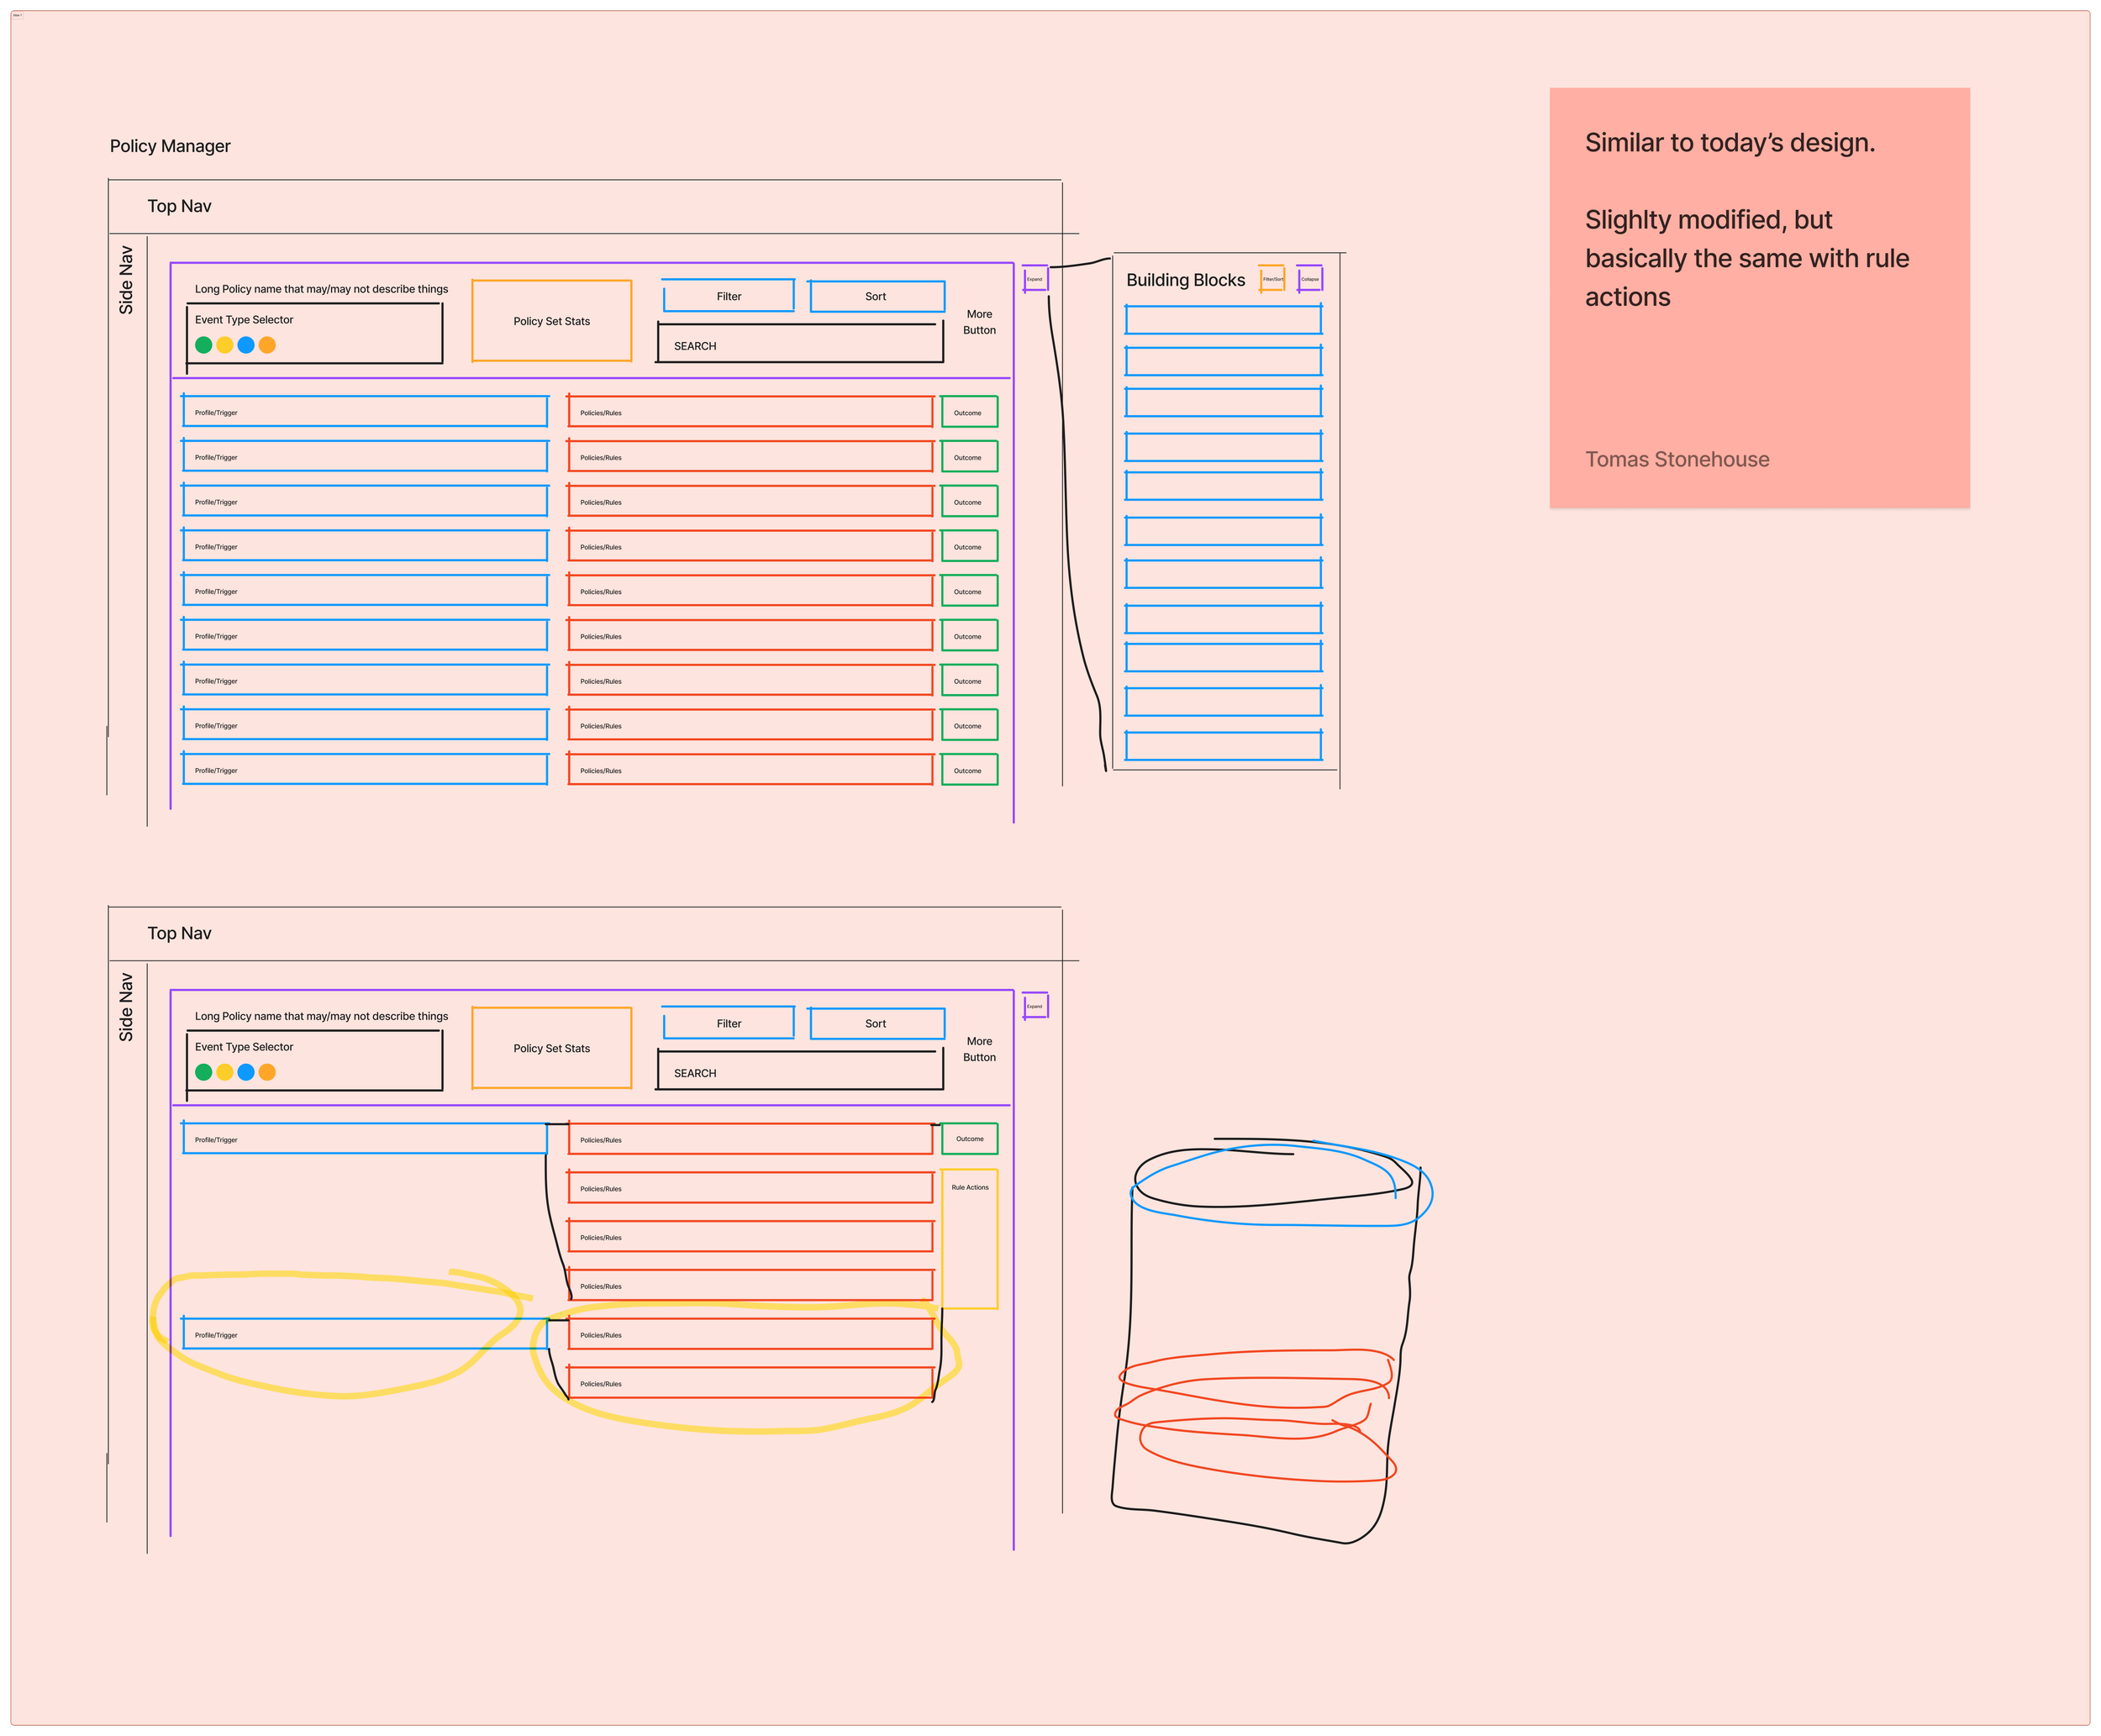Click Event Type Selector box, lower wireframe
Screen dimensions: 2101x1736
tap(314, 1061)
